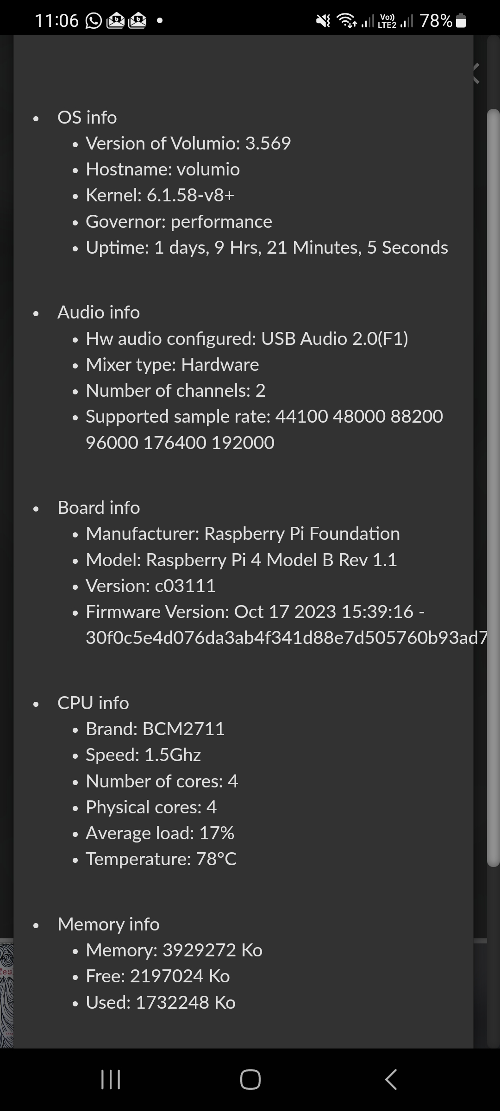Tap the OS info section heading
Viewport: 500px width, 1111px height.
pos(87,118)
